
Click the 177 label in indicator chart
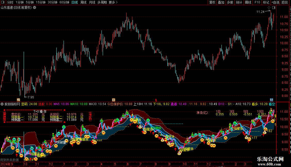(x=254, y=138)
